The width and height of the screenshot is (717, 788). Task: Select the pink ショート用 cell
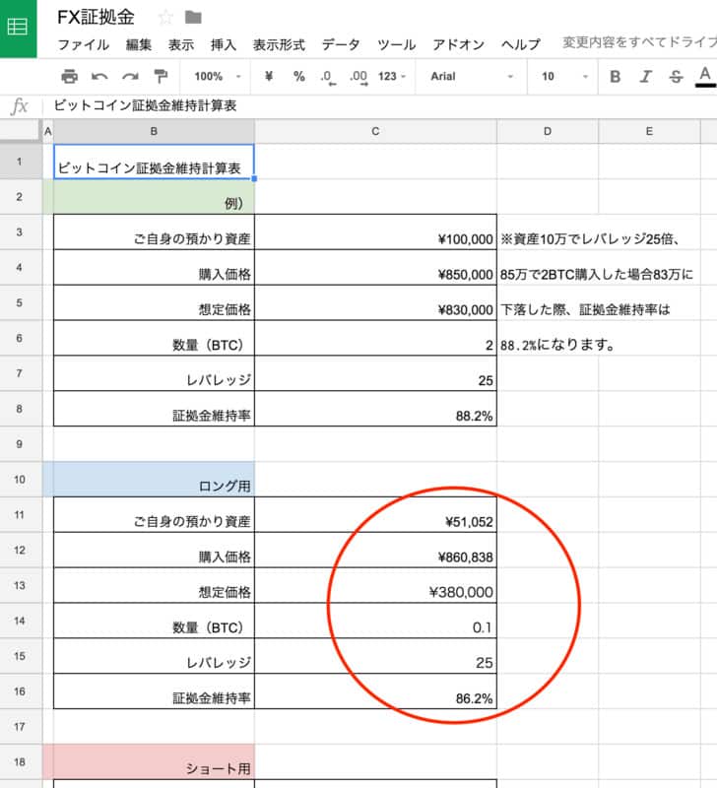tap(154, 761)
